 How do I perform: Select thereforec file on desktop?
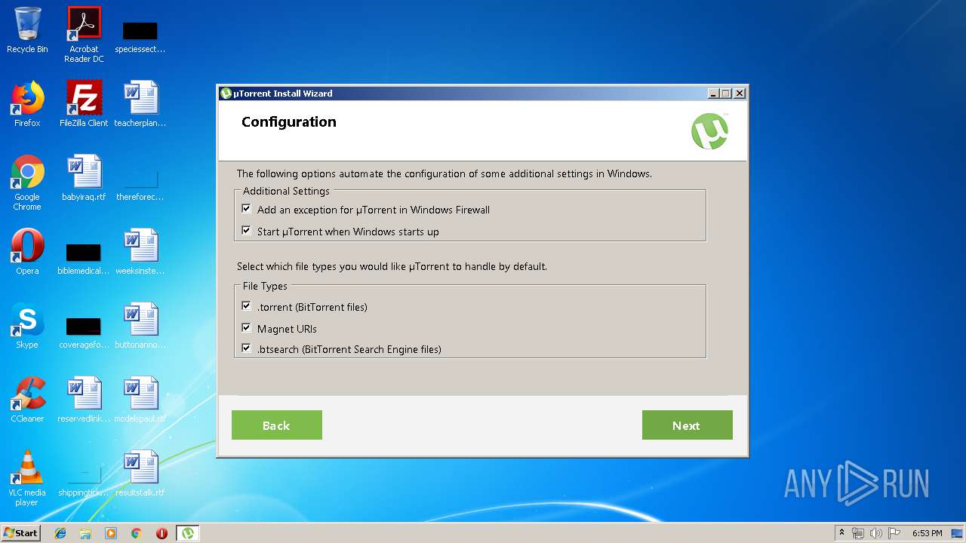(140, 184)
